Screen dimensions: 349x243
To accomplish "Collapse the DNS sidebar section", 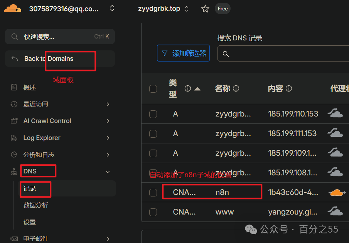I will coord(108,171).
